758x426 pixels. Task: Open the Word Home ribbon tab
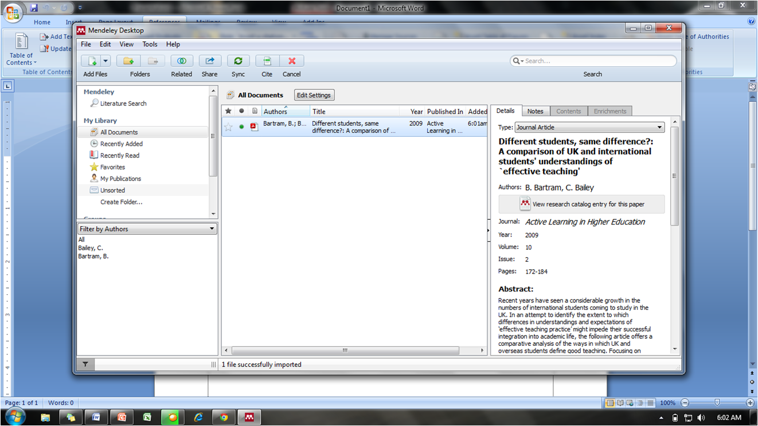click(42, 22)
